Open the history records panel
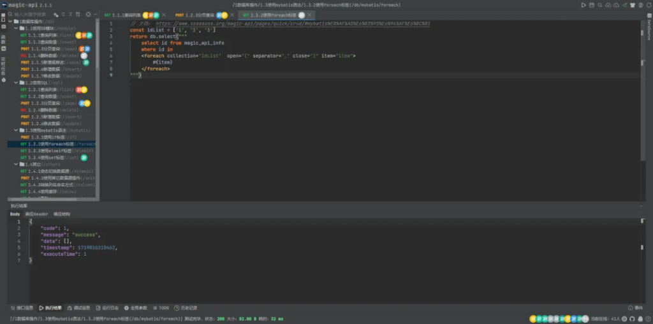Image resolution: width=653 pixels, height=324 pixels. 185,307
